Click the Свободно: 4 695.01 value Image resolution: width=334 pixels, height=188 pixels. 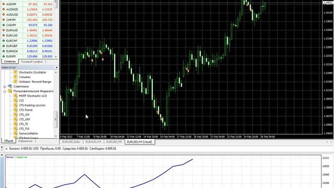pos(103,148)
